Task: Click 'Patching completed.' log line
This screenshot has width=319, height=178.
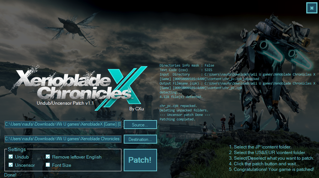Action: click(x=177, y=119)
